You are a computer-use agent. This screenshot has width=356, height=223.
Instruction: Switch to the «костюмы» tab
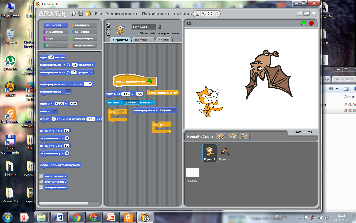click(143, 40)
